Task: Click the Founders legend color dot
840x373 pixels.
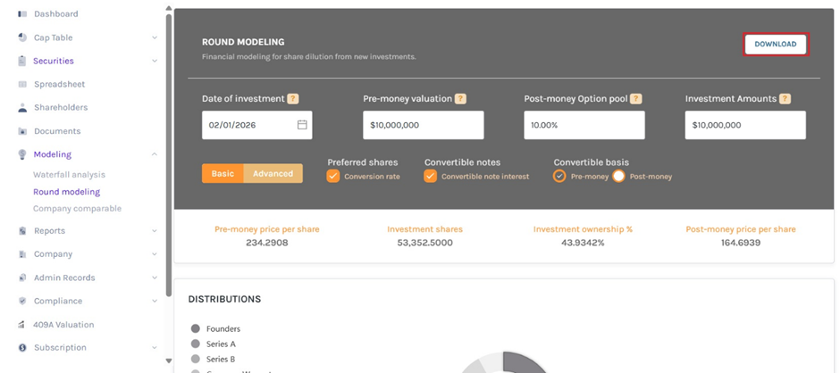Action: coord(195,329)
